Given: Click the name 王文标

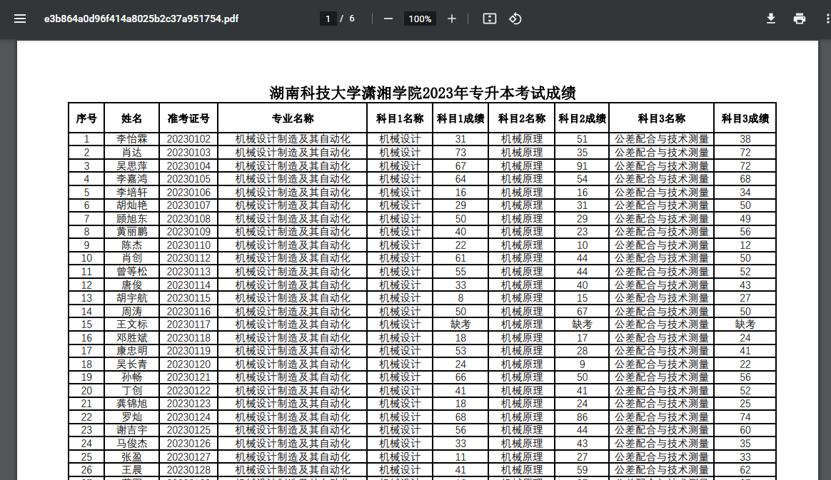Looking at the screenshot, I should click(132, 325).
